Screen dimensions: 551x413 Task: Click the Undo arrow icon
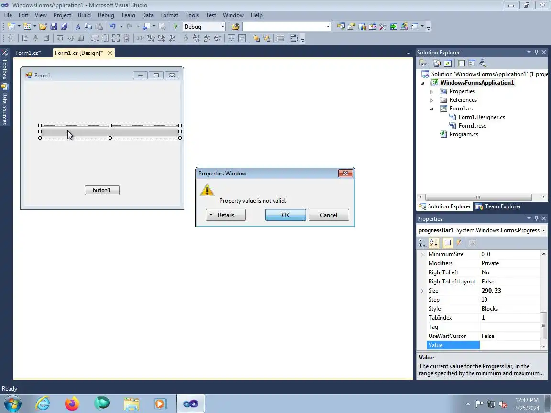(x=112, y=26)
